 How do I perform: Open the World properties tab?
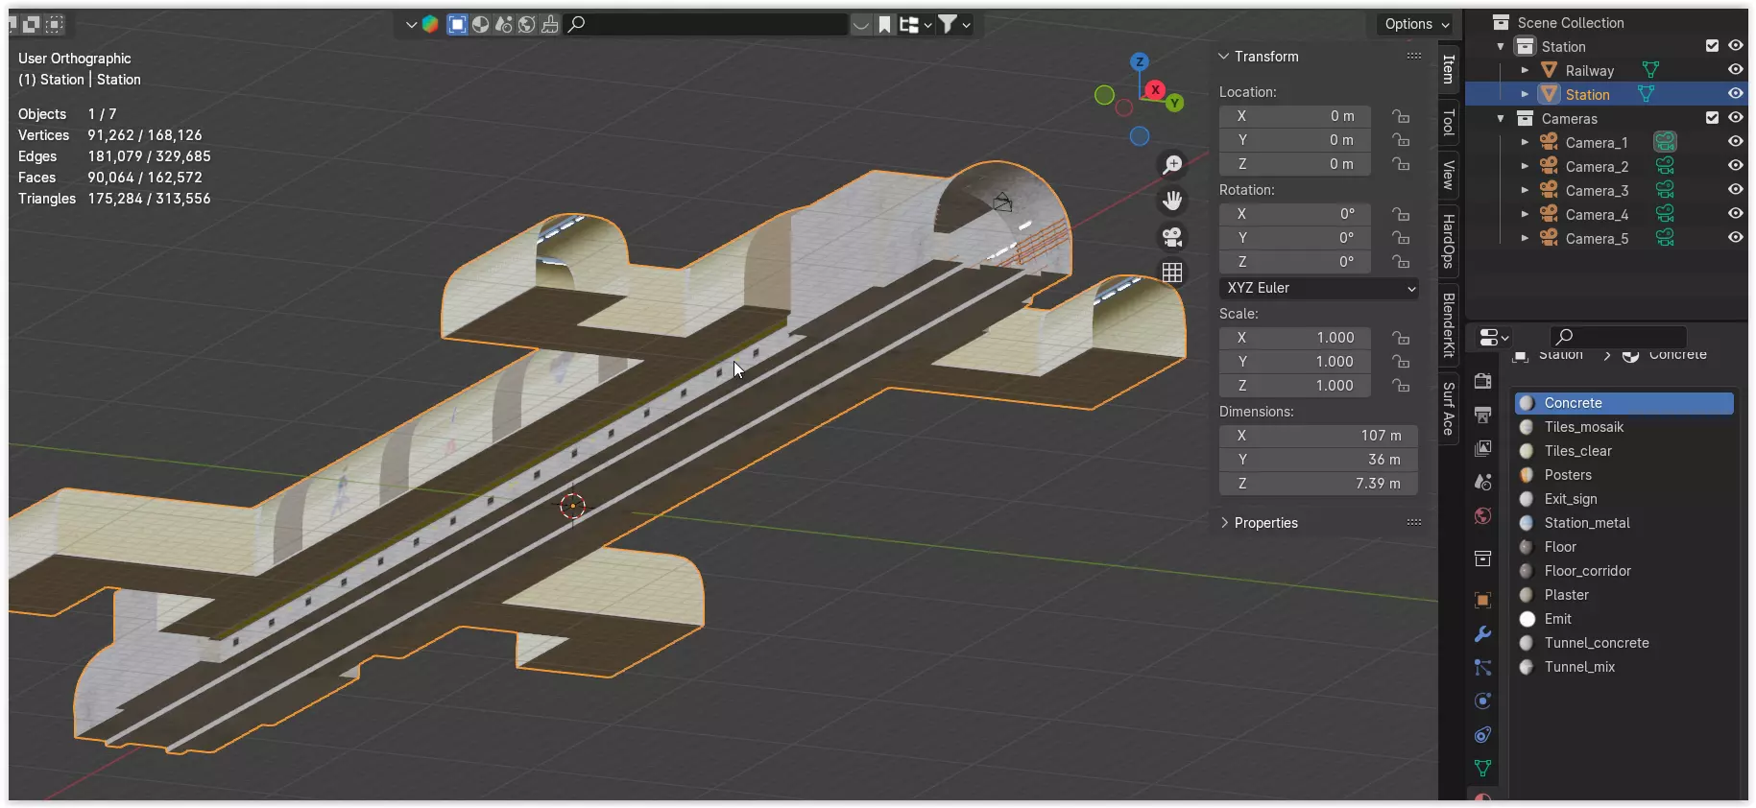pos(1482,516)
